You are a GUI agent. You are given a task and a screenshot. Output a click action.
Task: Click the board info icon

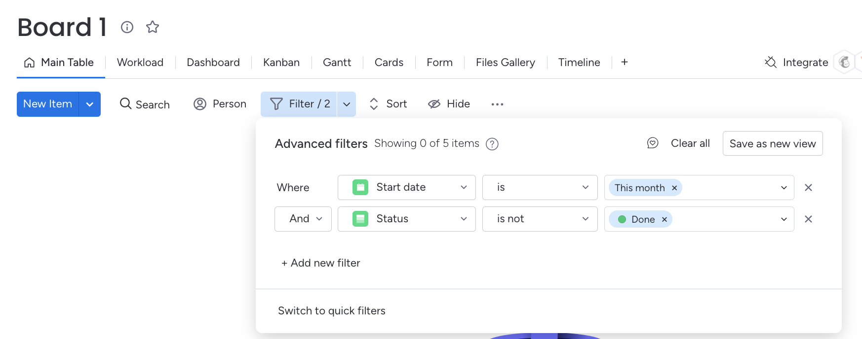point(127,27)
